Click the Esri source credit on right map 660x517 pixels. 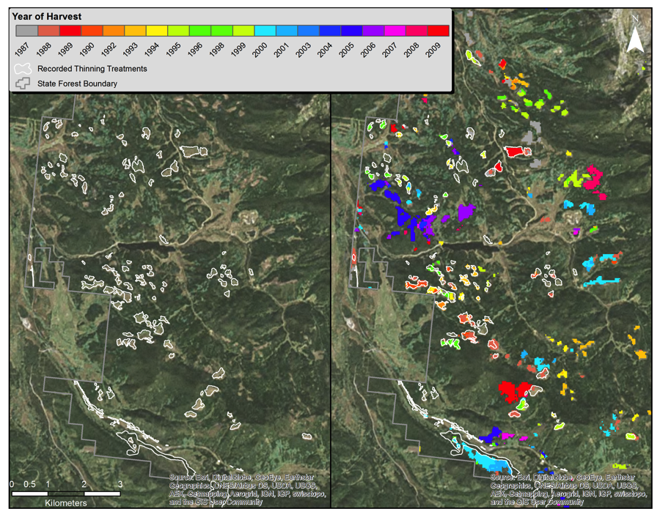coord(568,490)
